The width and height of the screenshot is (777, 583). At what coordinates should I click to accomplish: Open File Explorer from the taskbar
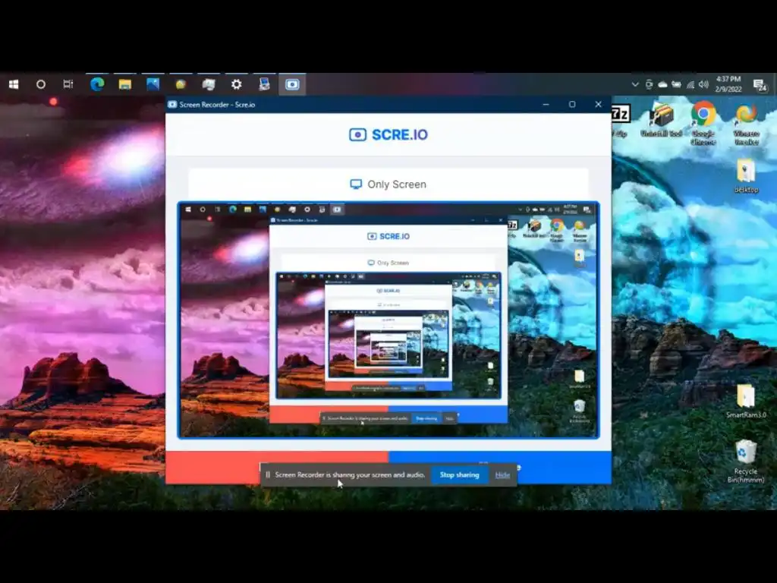(x=125, y=84)
